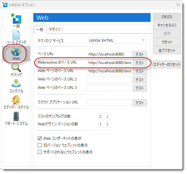Screen dimensions: 187x174
Task: Toggle 旧バージョン ウェブレットの表示 checkbox
Action: click(40, 145)
